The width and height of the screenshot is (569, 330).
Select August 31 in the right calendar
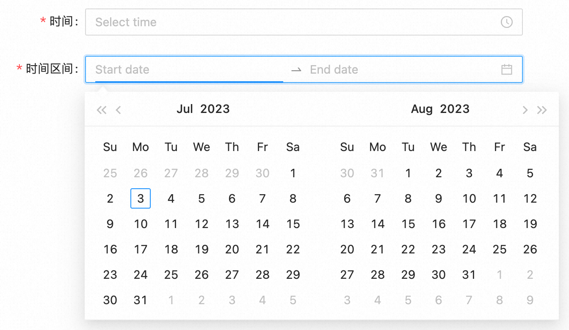pos(469,275)
